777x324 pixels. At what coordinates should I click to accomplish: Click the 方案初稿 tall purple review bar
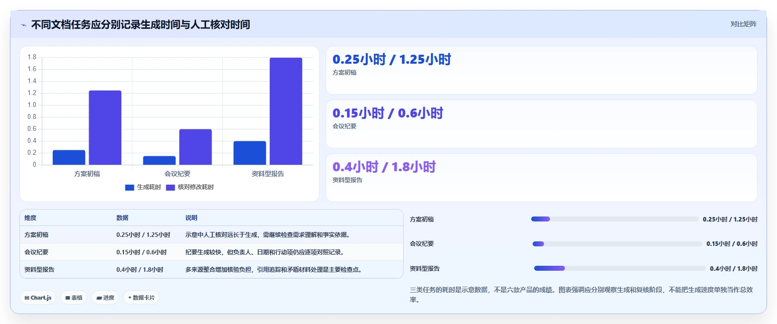(105, 127)
